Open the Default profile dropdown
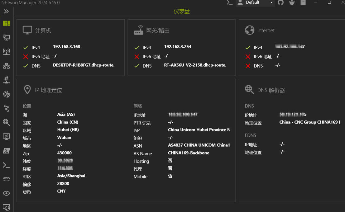Screen dimensions: 345x212 255,3
